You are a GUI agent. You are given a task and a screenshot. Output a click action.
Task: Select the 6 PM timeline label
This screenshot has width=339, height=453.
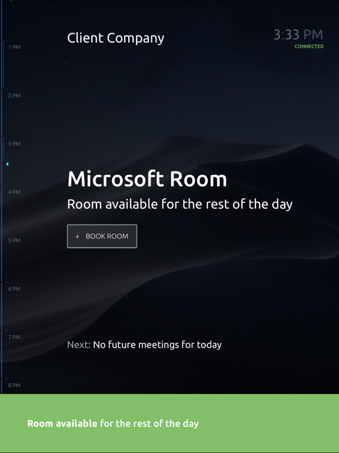[x=14, y=289]
